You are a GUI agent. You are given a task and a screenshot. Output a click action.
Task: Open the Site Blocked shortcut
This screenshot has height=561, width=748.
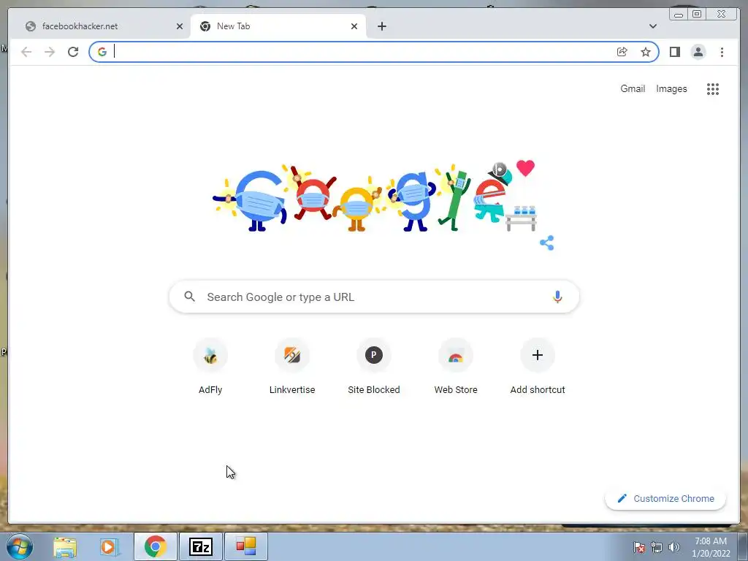click(373, 367)
